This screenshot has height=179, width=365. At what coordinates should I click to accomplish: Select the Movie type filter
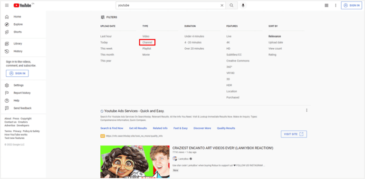pyautogui.click(x=146, y=55)
